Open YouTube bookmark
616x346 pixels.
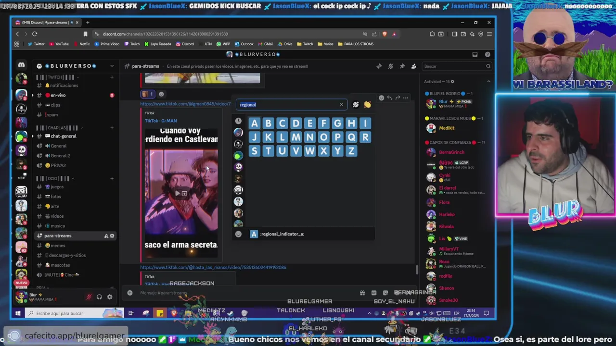[59, 44]
